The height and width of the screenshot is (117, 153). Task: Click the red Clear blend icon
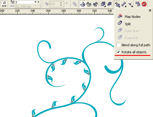point(144,4)
